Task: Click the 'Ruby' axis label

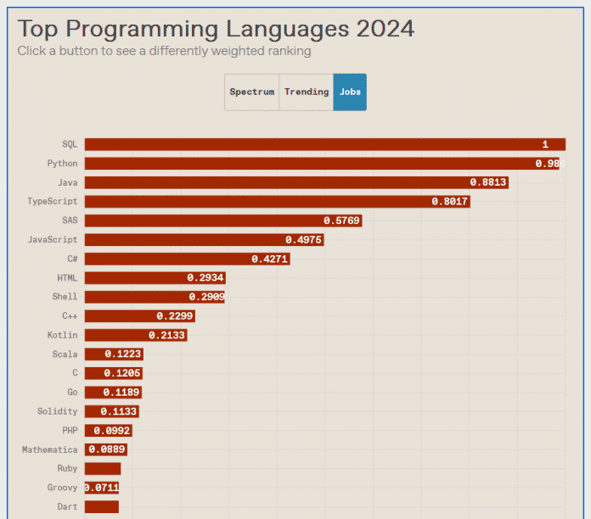Action: pos(67,469)
